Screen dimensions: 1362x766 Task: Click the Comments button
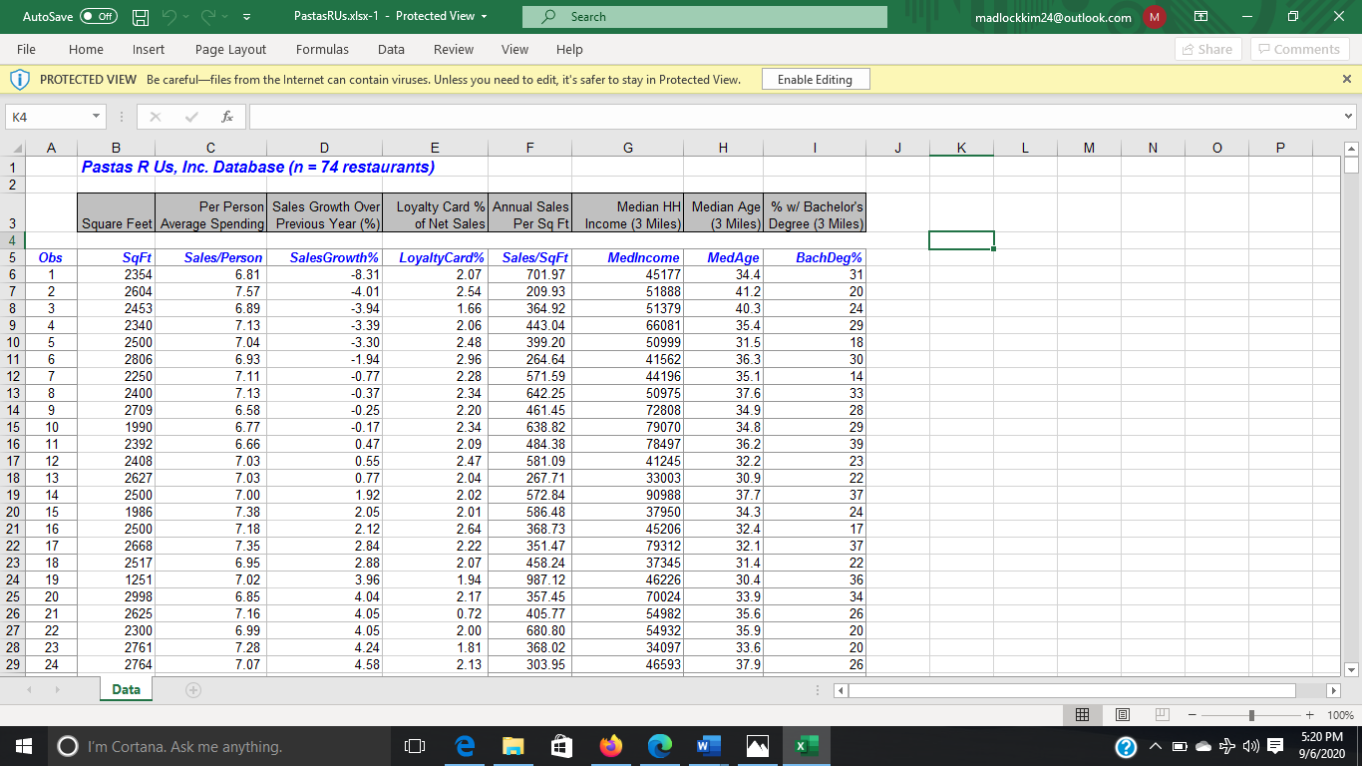point(1299,49)
